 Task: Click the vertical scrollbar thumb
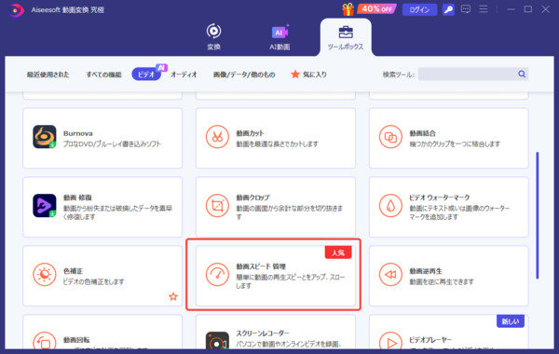point(538,215)
